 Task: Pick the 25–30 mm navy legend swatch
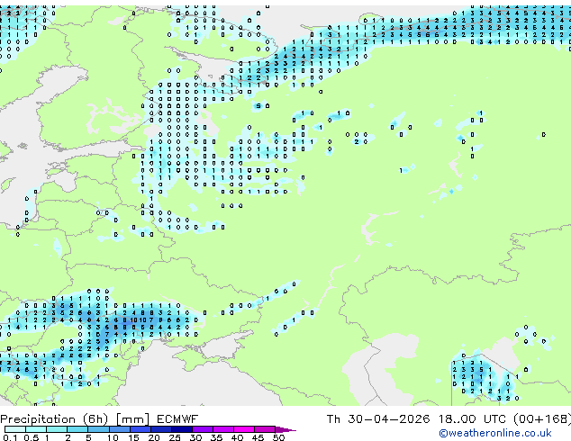pos(182,429)
